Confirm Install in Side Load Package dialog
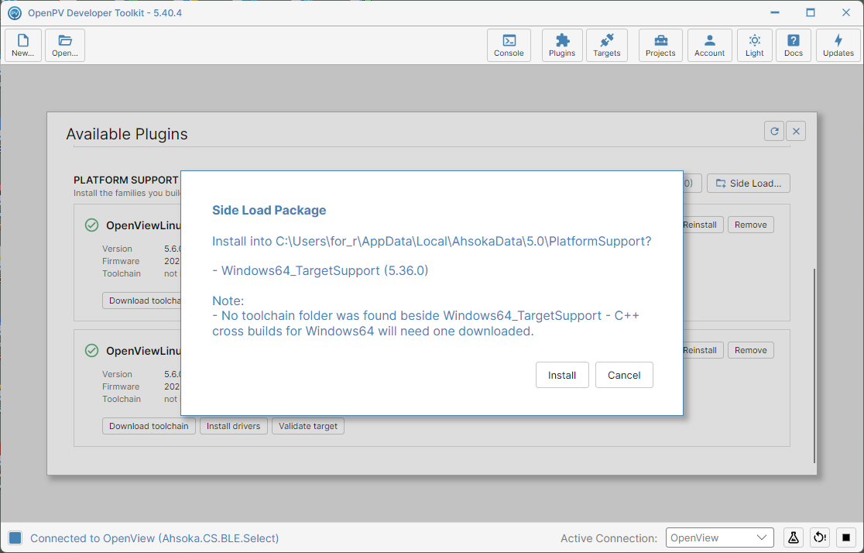Image resolution: width=864 pixels, height=553 pixels. [562, 375]
